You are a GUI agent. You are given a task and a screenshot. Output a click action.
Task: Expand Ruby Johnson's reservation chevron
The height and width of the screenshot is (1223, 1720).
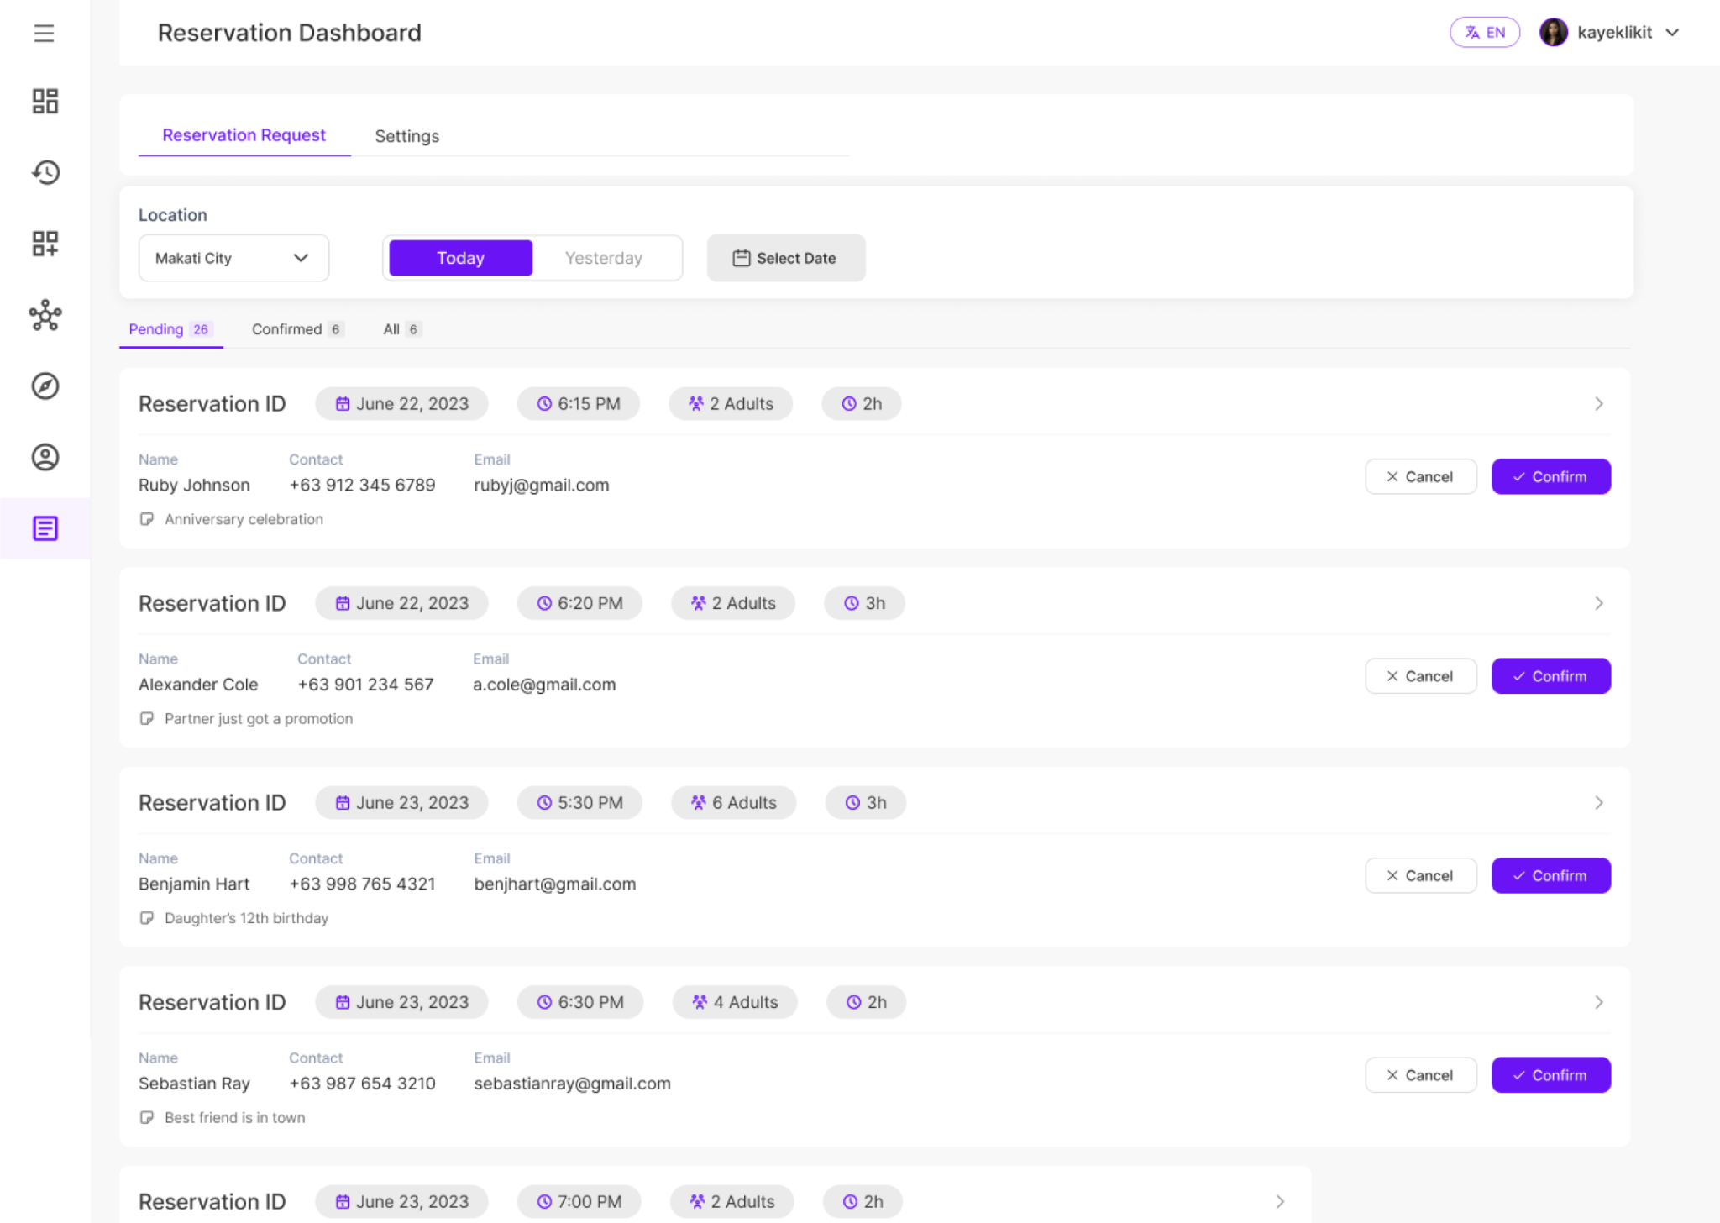coord(1598,404)
